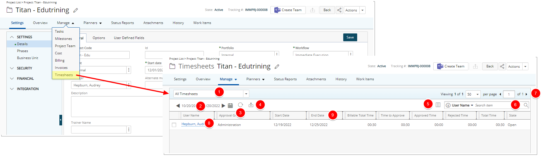The image size is (544, 158).
Task: Click Project List breadcrumb in Timesheets window
Action: [x=176, y=59]
